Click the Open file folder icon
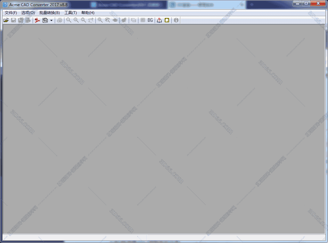The image size is (328, 243). coord(6,20)
